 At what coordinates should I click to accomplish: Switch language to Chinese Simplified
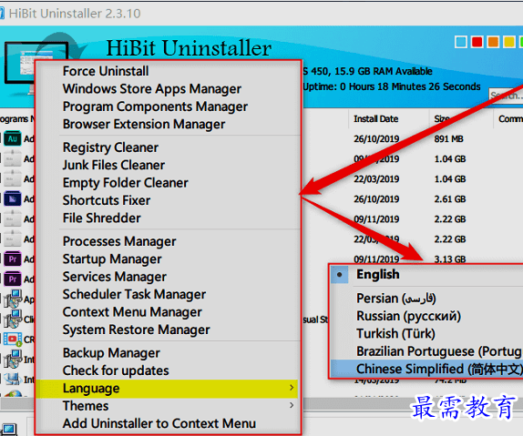(426, 369)
